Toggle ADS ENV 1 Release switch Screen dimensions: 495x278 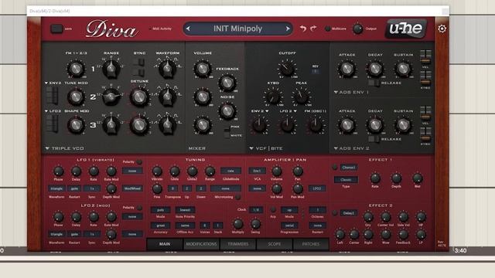point(374,83)
